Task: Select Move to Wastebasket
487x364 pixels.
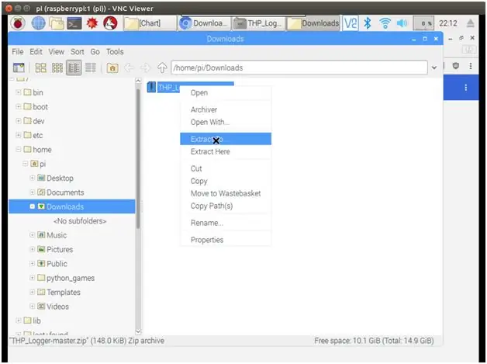Action: (x=226, y=193)
